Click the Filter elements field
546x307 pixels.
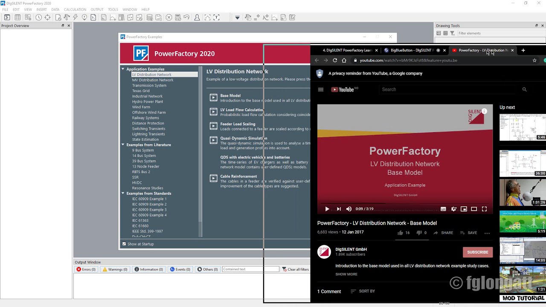[501, 33]
